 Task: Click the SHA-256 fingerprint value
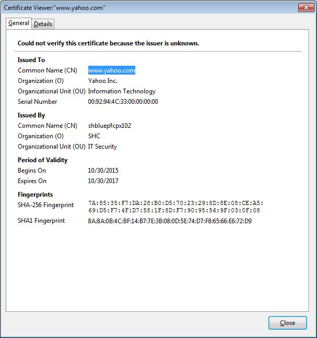click(x=175, y=207)
